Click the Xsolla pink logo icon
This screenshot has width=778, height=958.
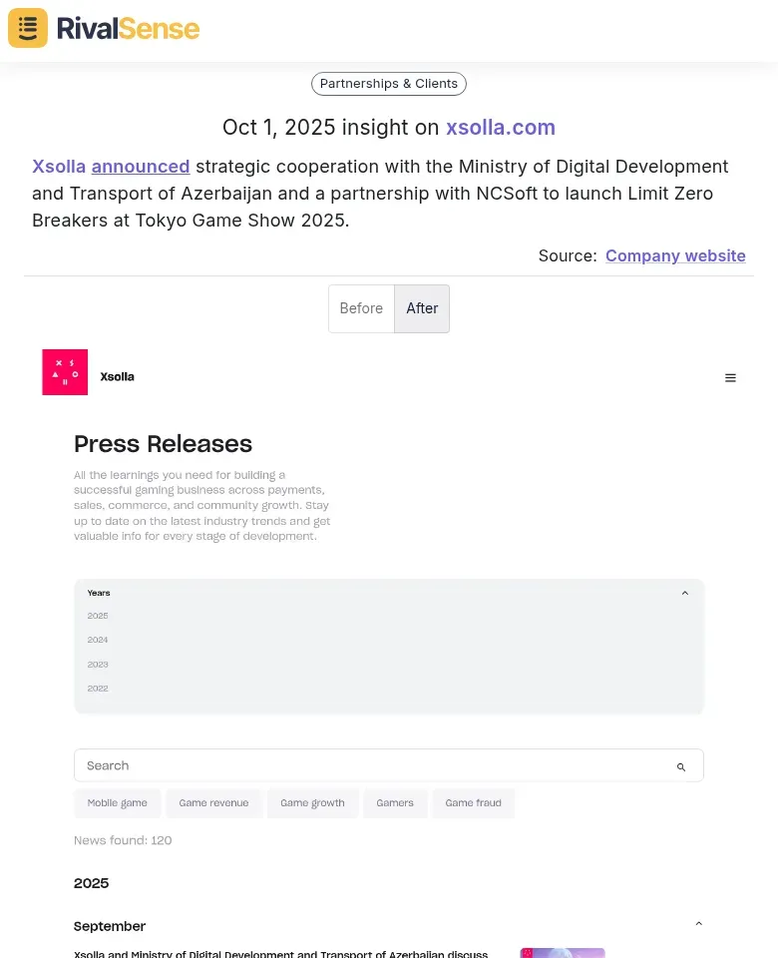[65, 372]
